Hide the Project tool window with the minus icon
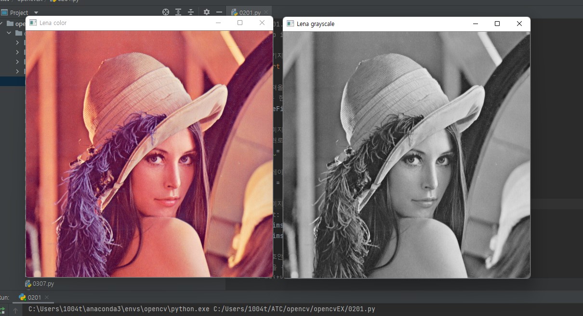Viewport: 583px width, 316px height. pos(219,12)
